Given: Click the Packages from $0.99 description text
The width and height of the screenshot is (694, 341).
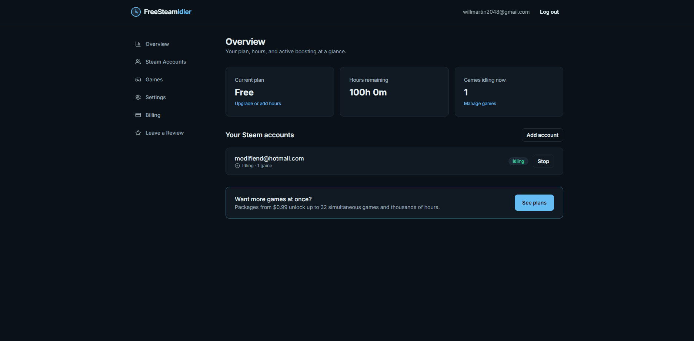Looking at the screenshot, I should (x=337, y=207).
